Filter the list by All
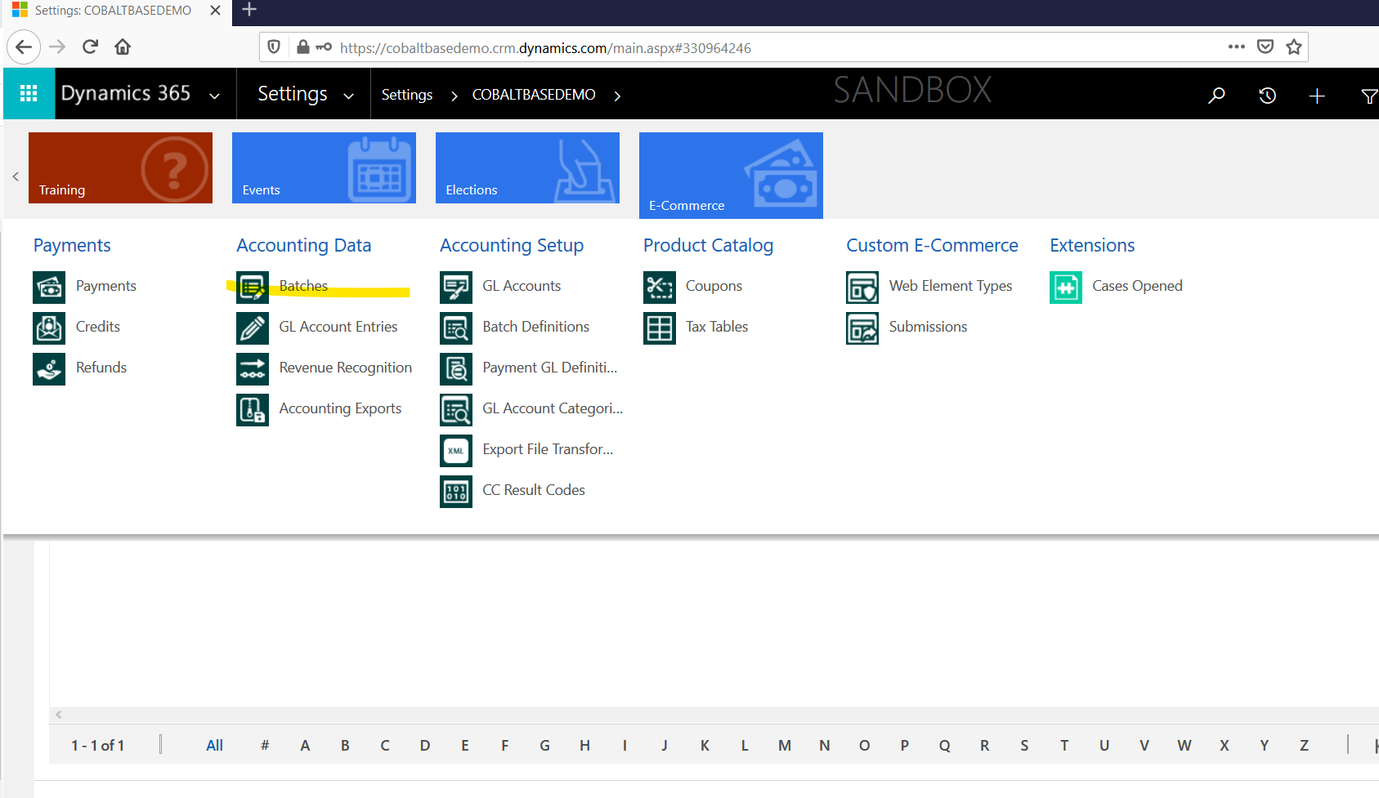 (x=214, y=745)
